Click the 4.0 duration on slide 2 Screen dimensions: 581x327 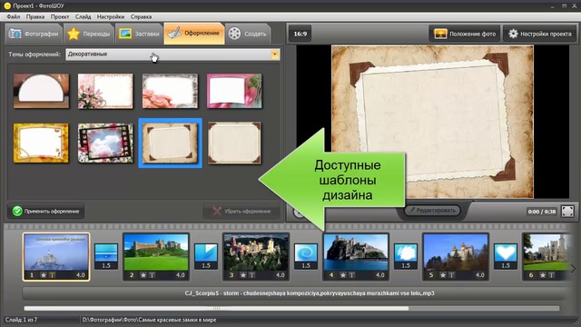181,275
